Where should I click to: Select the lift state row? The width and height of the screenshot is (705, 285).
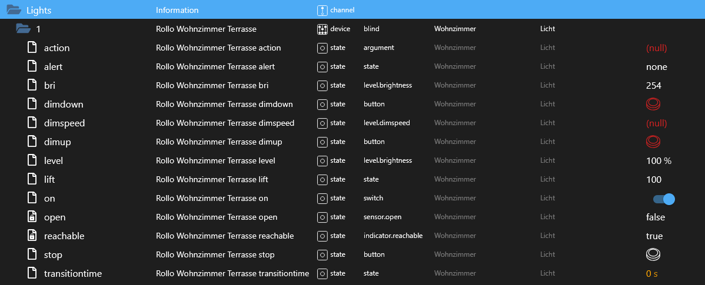(x=49, y=179)
